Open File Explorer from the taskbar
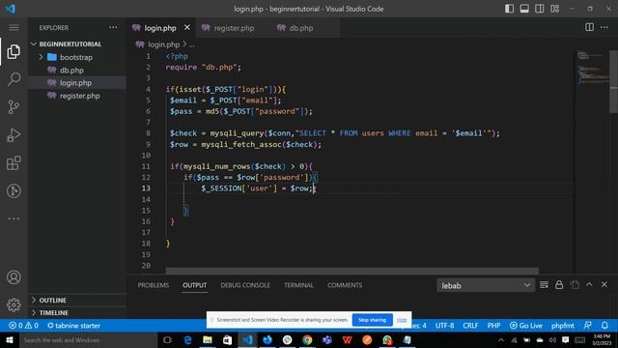 [x=208, y=340]
